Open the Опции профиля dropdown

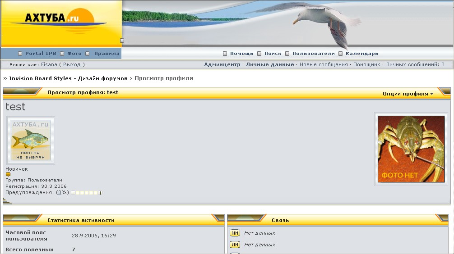[408, 94]
